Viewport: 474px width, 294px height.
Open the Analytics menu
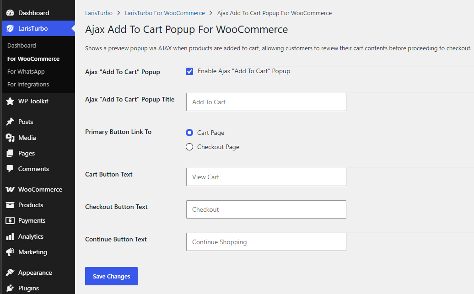[38, 236]
